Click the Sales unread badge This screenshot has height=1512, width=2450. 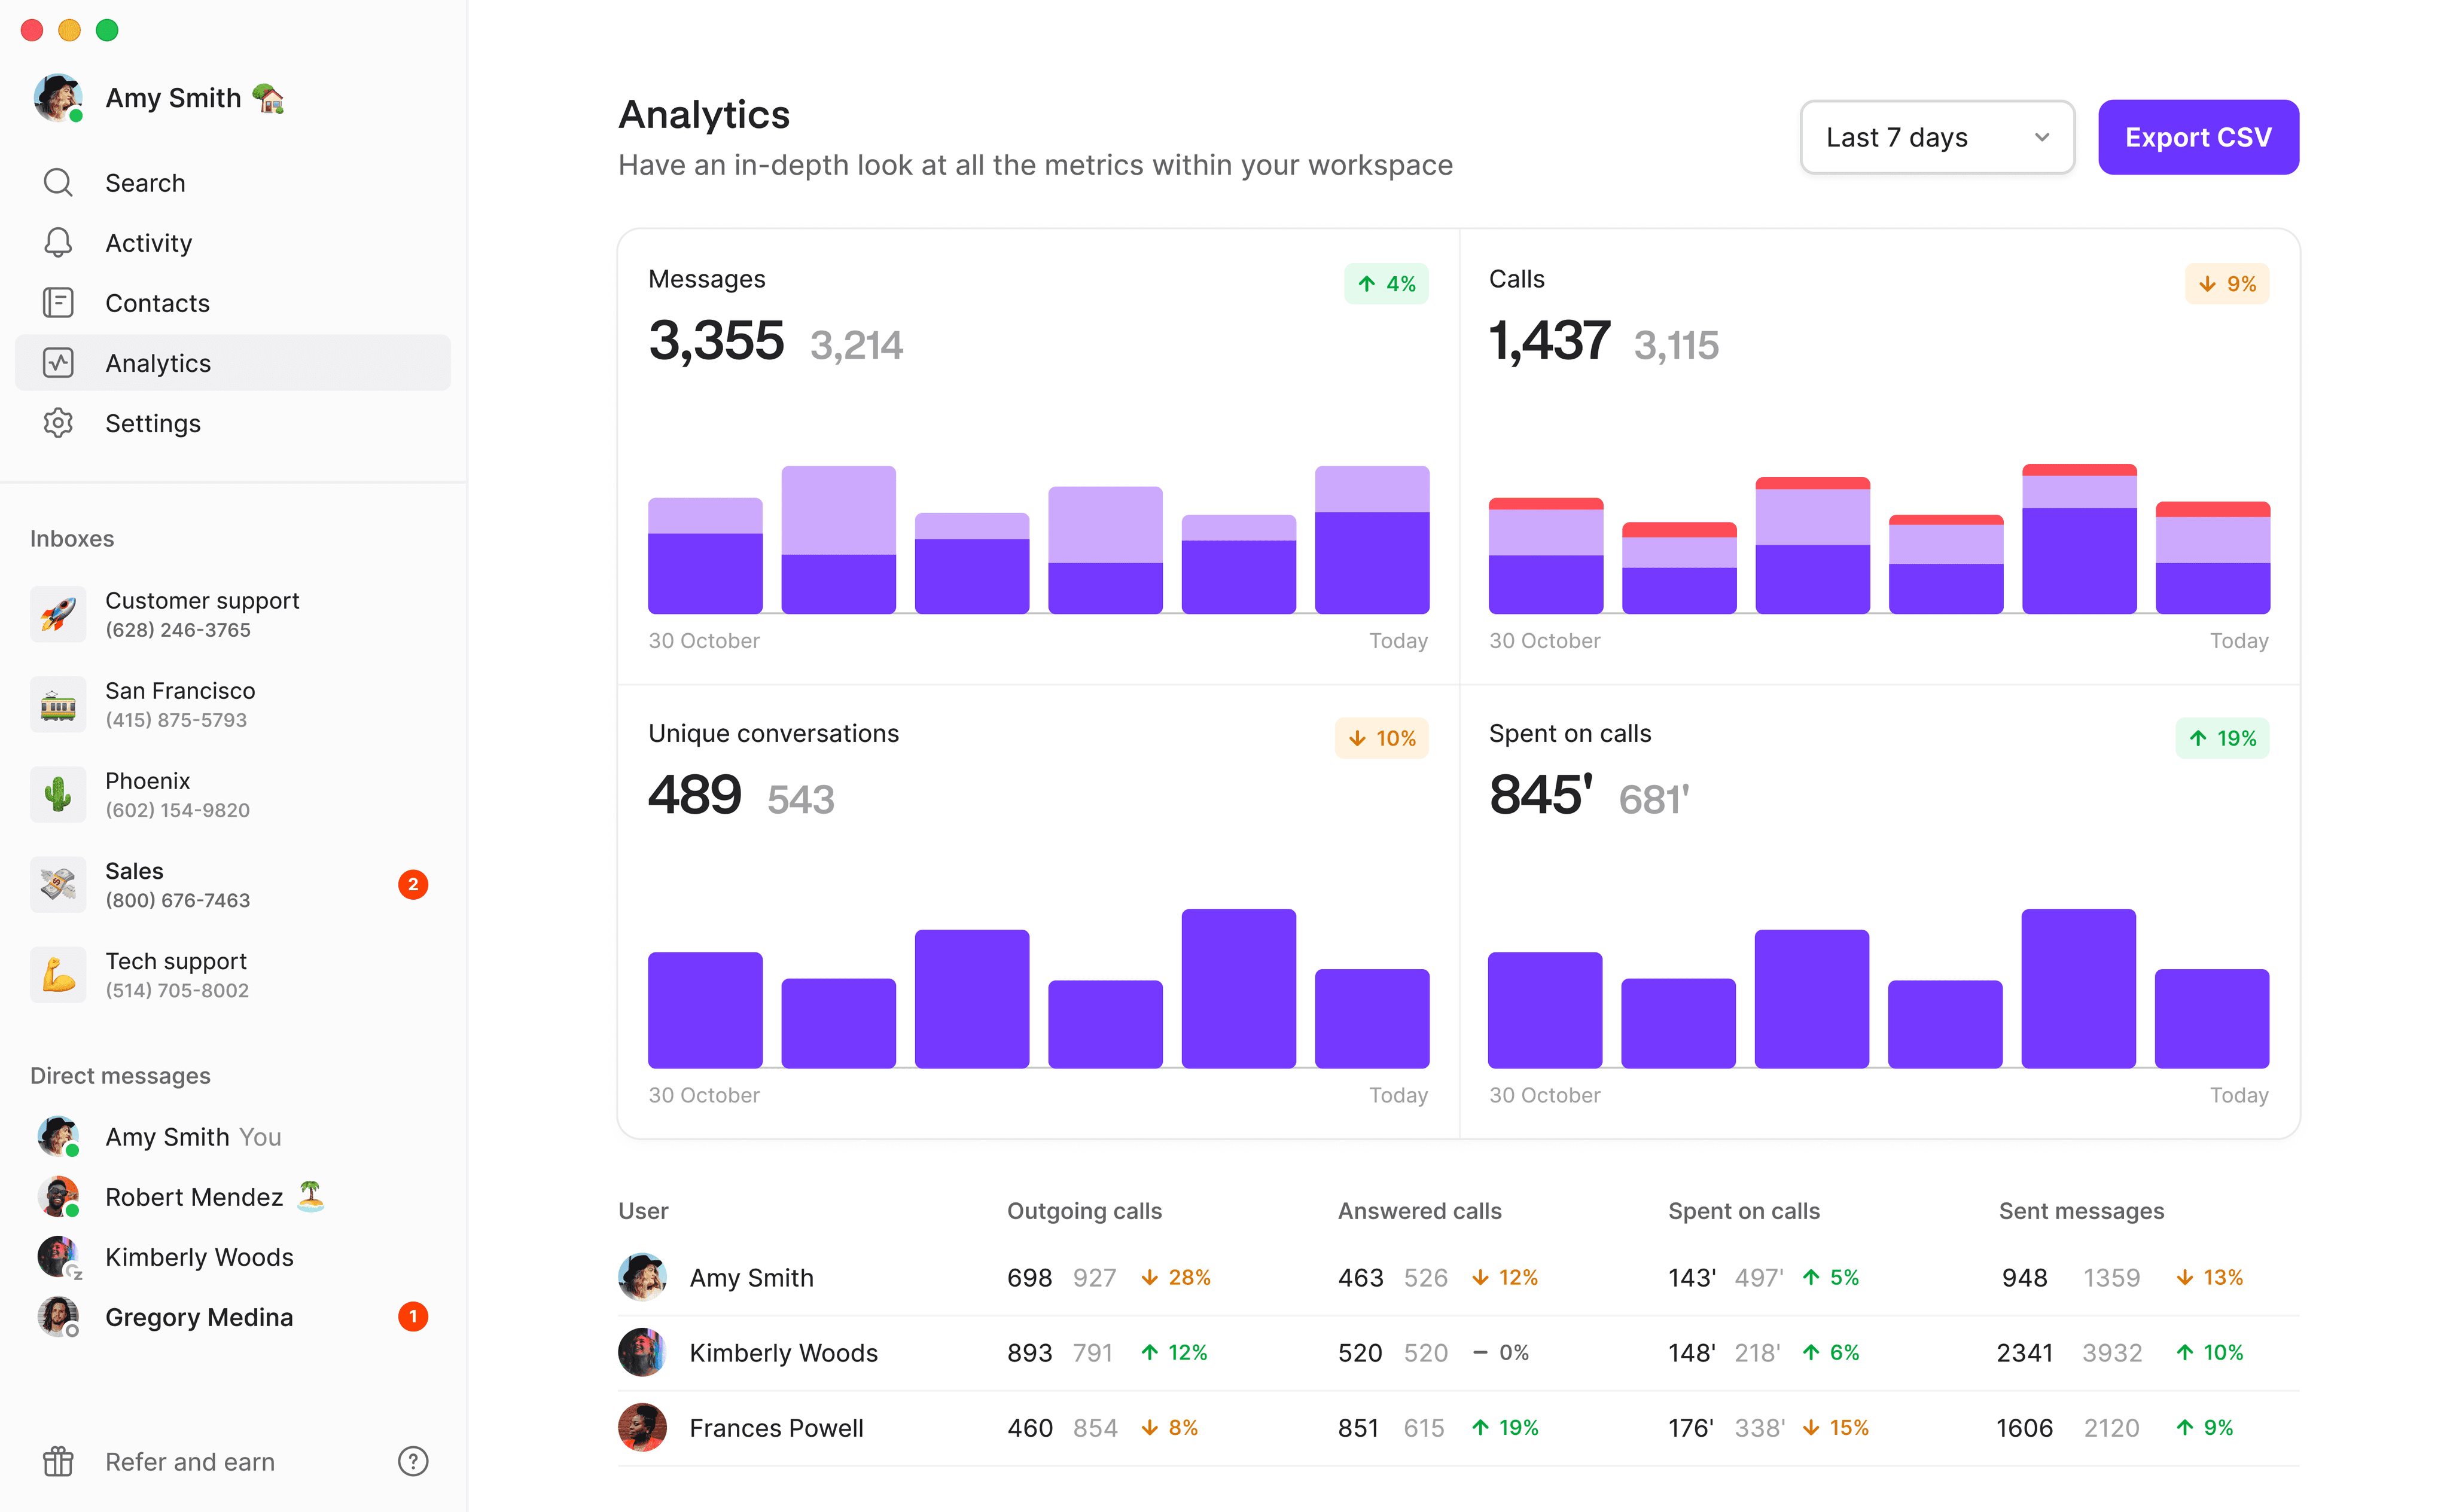pyautogui.click(x=412, y=884)
